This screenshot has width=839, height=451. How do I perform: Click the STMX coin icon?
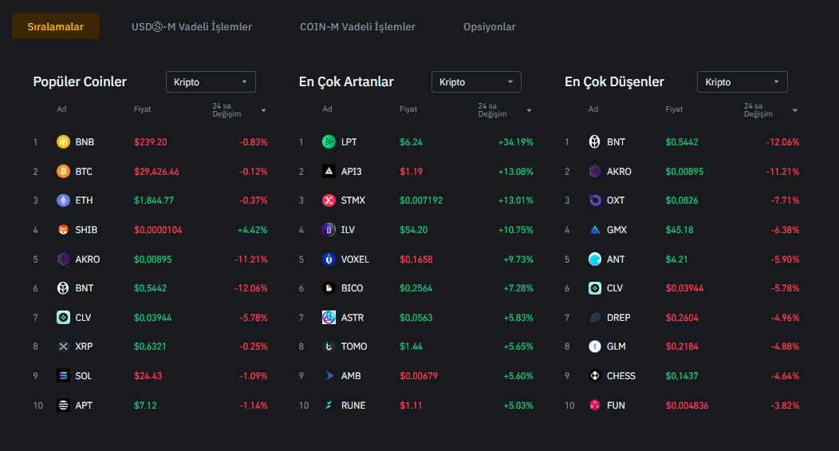pos(329,200)
